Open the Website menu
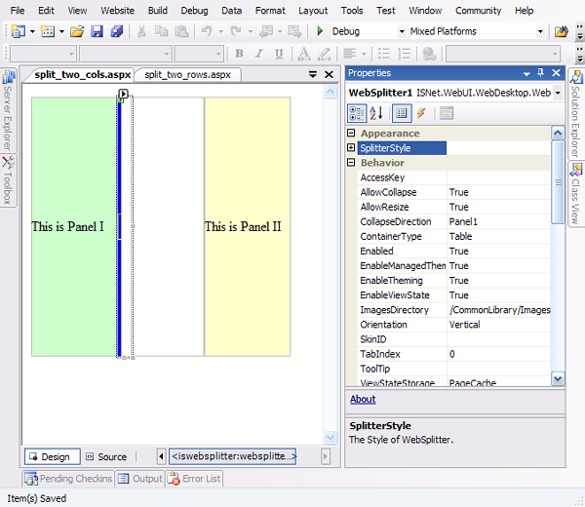585x507 pixels. pyautogui.click(x=118, y=10)
